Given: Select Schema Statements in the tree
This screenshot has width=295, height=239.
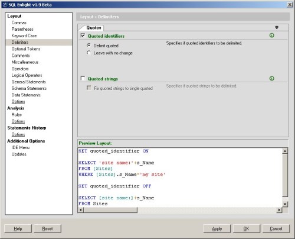Looking at the screenshot, I should (29, 88).
